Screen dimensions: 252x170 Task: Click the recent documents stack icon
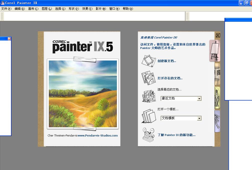(149, 96)
